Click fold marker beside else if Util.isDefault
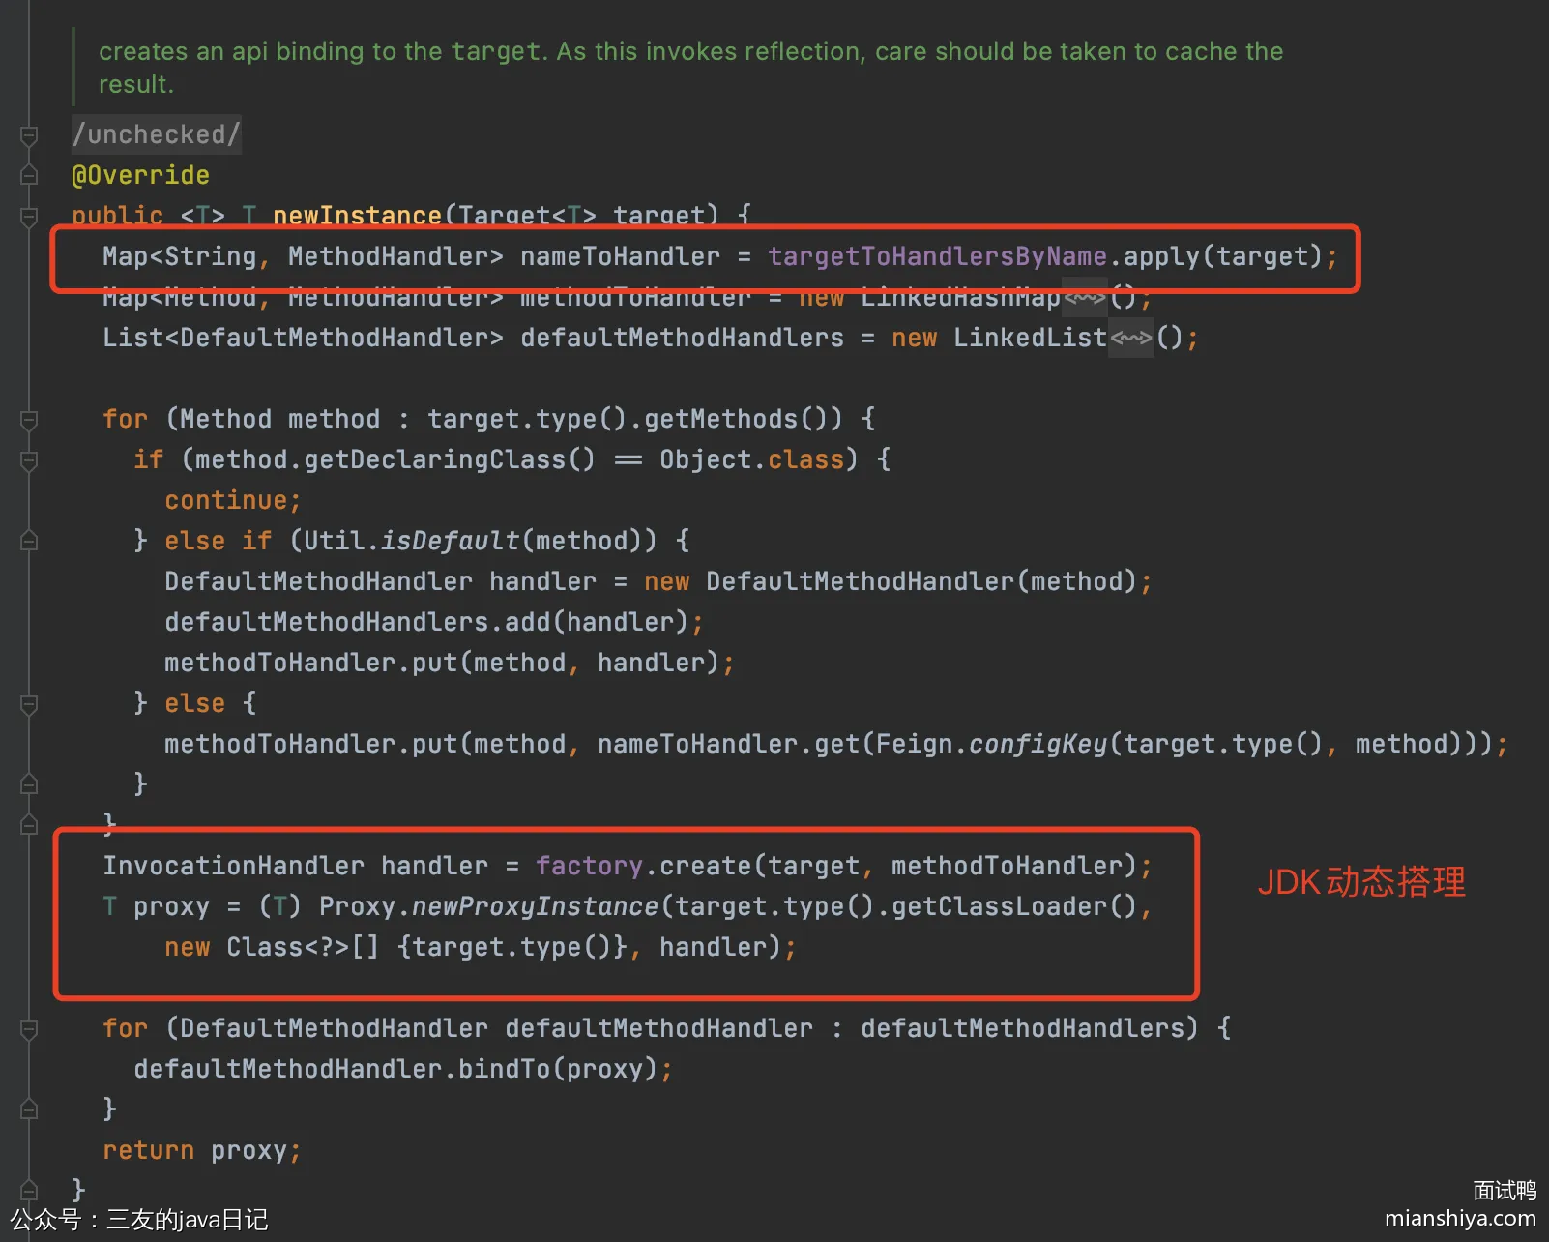The height and width of the screenshot is (1242, 1549). pos(29,541)
